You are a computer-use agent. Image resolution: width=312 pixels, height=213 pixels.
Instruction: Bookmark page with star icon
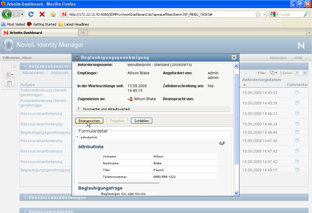point(258,14)
